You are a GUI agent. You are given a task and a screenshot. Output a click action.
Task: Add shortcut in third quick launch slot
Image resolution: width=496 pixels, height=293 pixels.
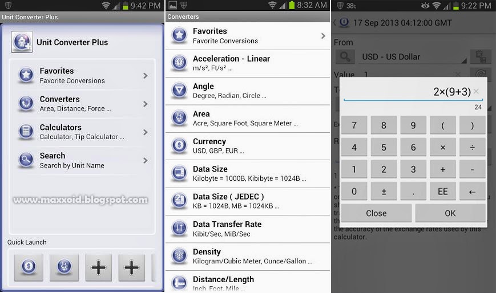[98, 267]
